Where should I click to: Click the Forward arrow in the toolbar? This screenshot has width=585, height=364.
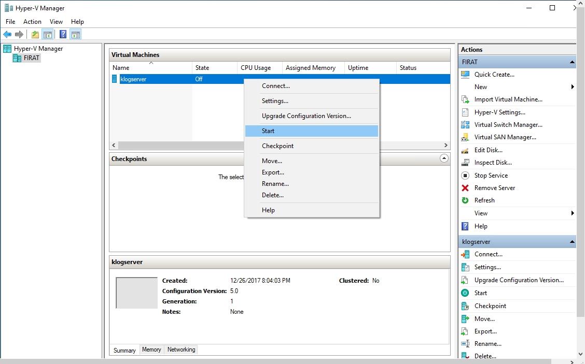tap(19, 35)
